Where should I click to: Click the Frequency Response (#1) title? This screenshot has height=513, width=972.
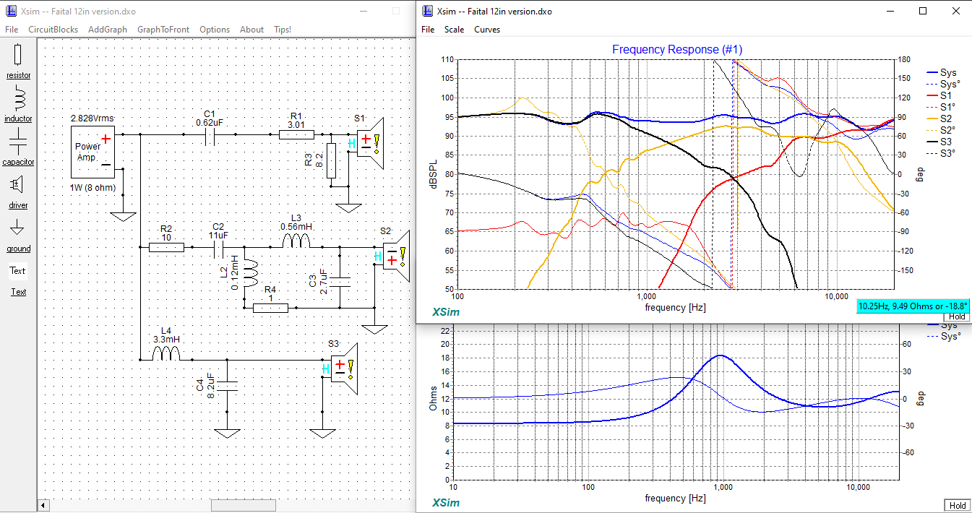[x=677, y=50]
